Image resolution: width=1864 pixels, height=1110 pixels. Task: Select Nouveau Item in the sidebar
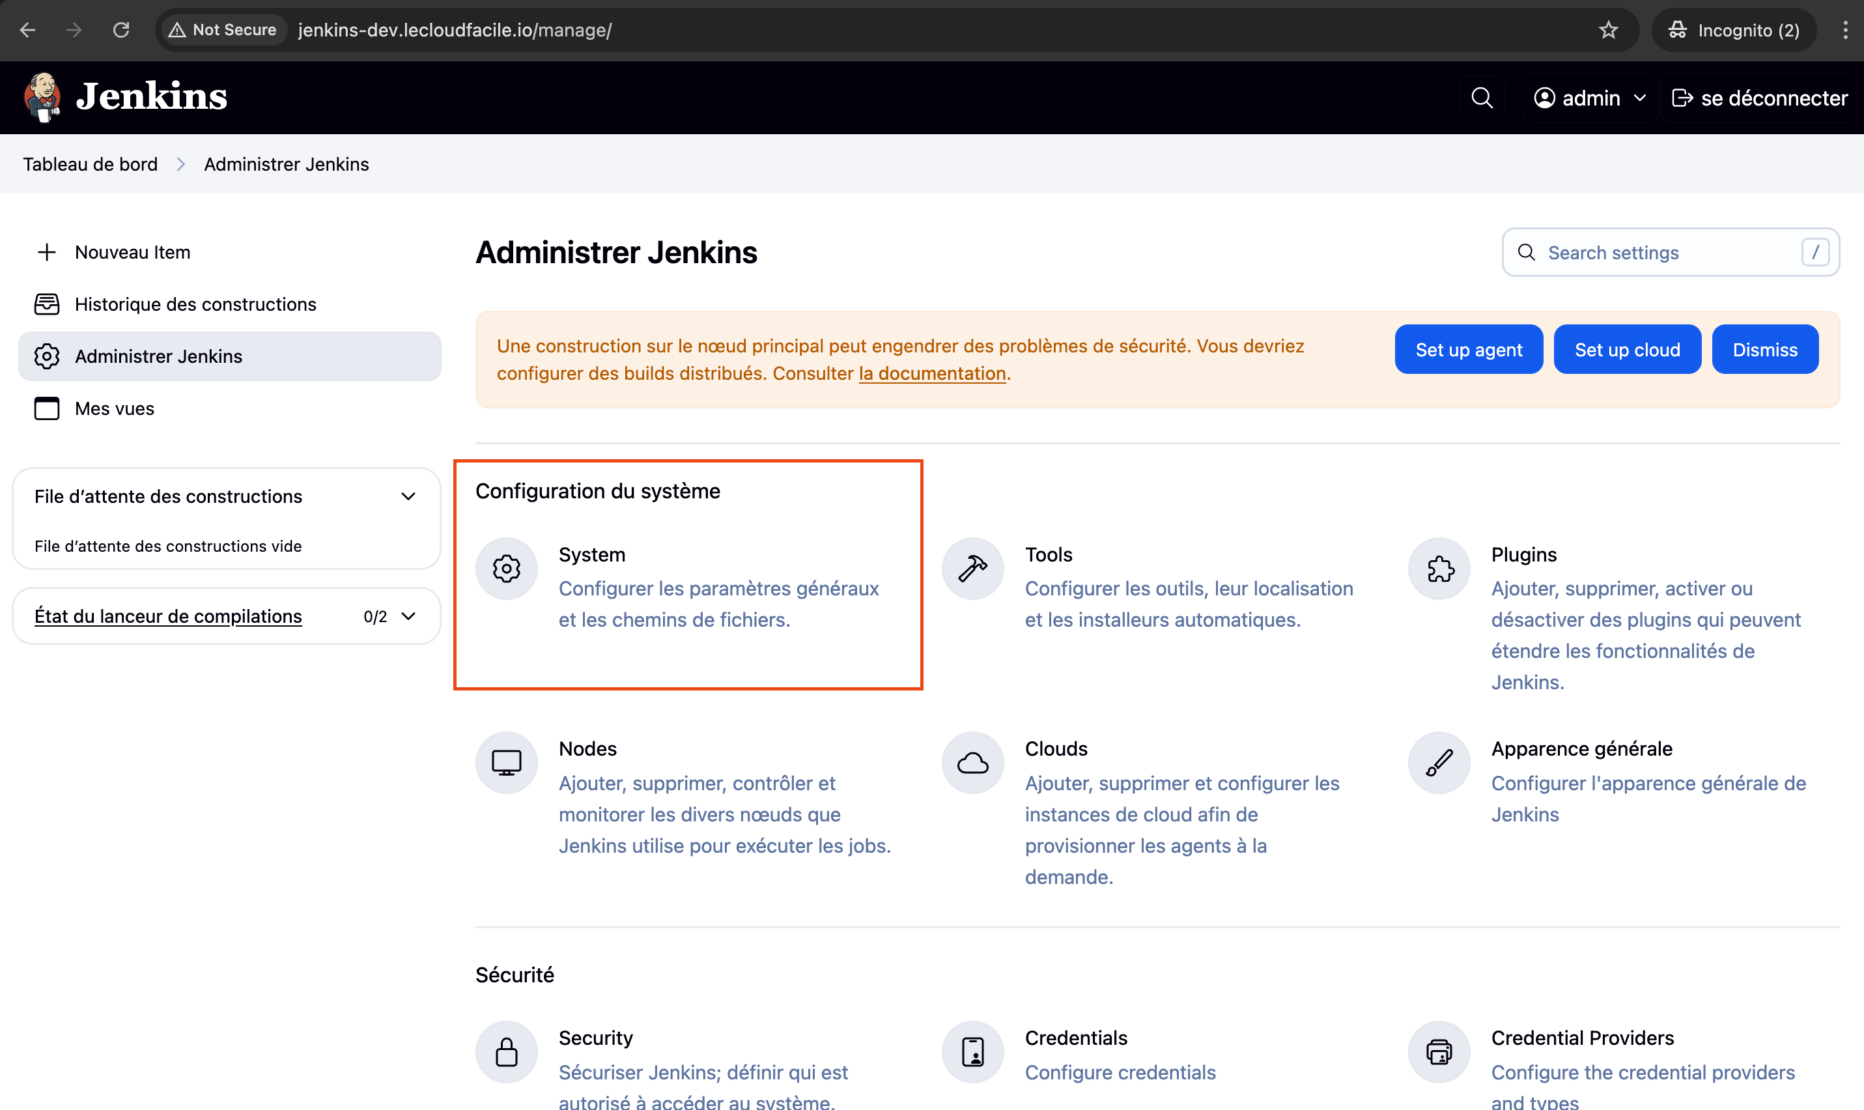coord(132,252)
